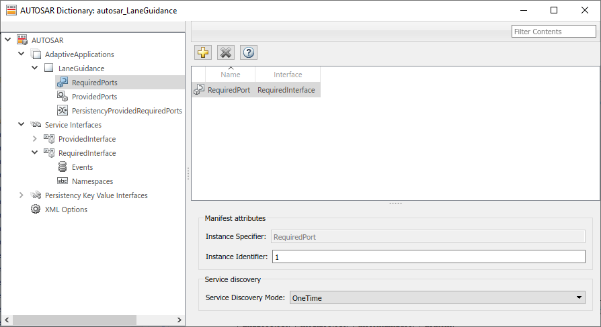Image resolution: width=601 pixels, height=327 pixels.
Task: Click the Instance Specifier field
Action: 428,236
